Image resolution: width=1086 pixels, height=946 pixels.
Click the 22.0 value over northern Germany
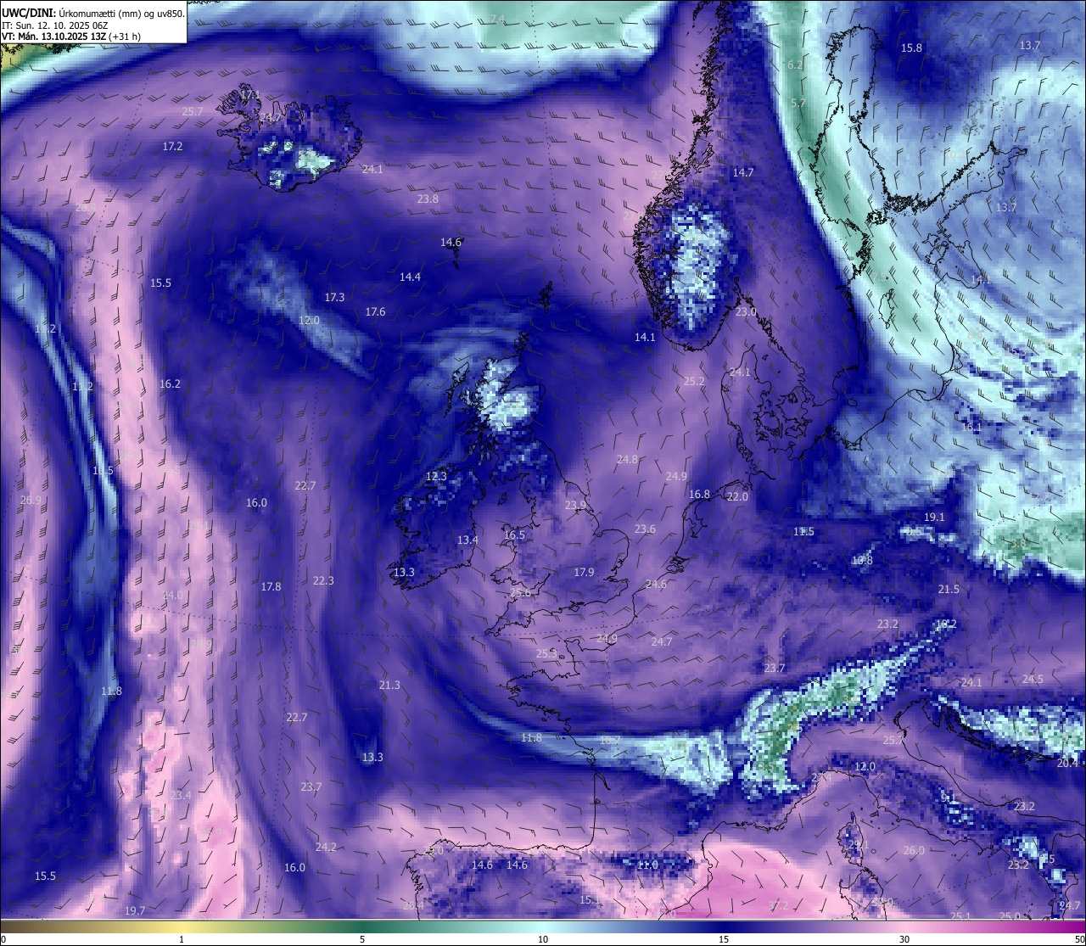pyautogui.click(x=737, y=497)
